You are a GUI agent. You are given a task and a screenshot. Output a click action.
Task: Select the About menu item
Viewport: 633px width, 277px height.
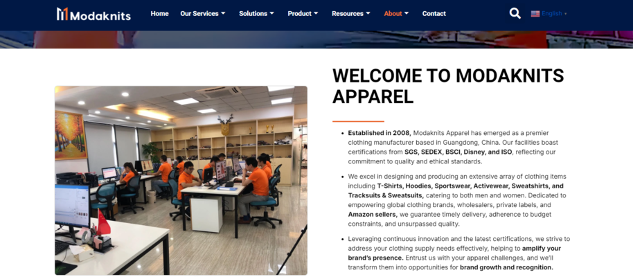[x=393, y=13]
